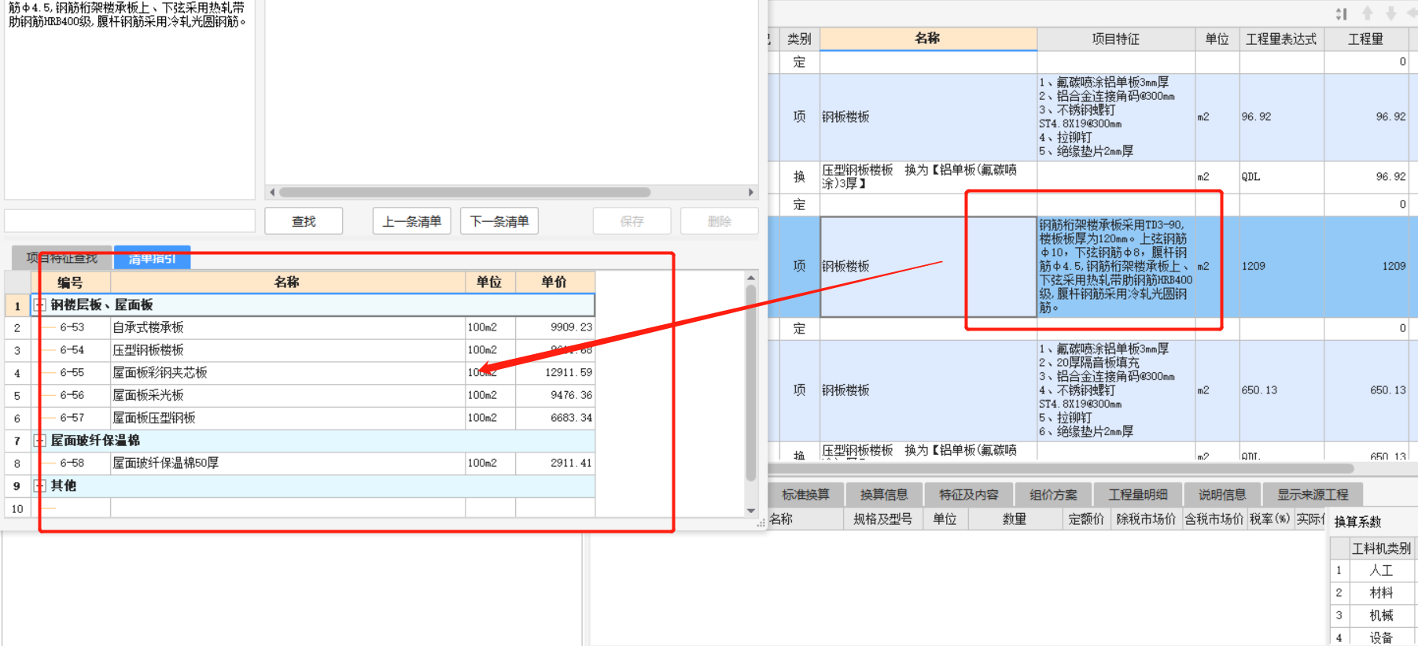Click the 除税市场价 column header
The width and height of the screenshot is (1418, 646).
[1146, 519]
